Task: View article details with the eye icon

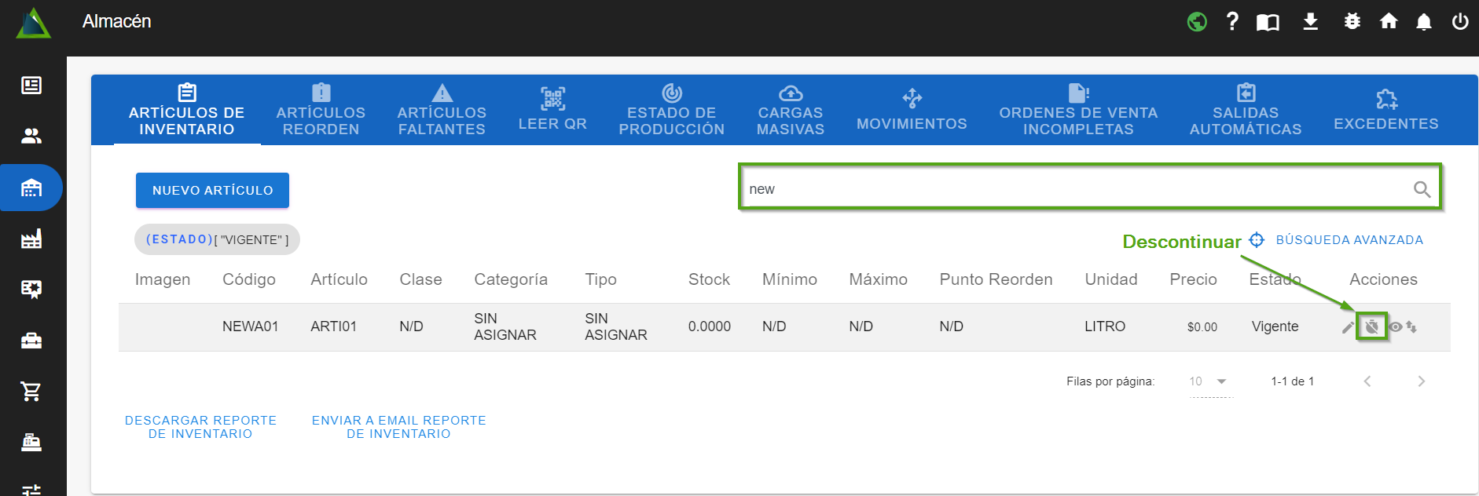Action: coord(1395,327)
